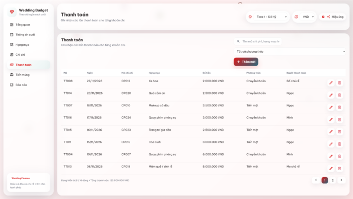Click the Số tiền column header

pyautogui.click(x=207, y=73)
